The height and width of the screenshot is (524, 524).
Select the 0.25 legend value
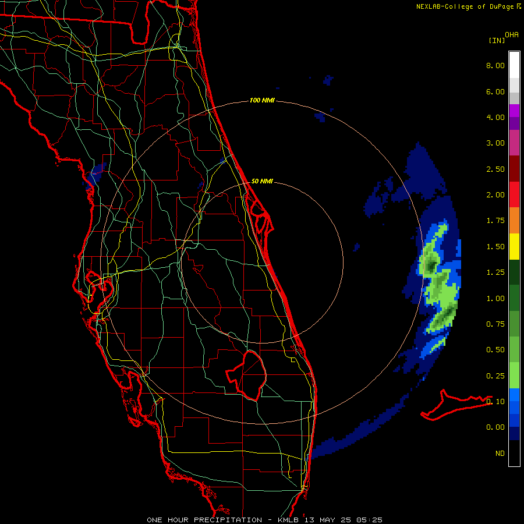[x=495, y=376]
